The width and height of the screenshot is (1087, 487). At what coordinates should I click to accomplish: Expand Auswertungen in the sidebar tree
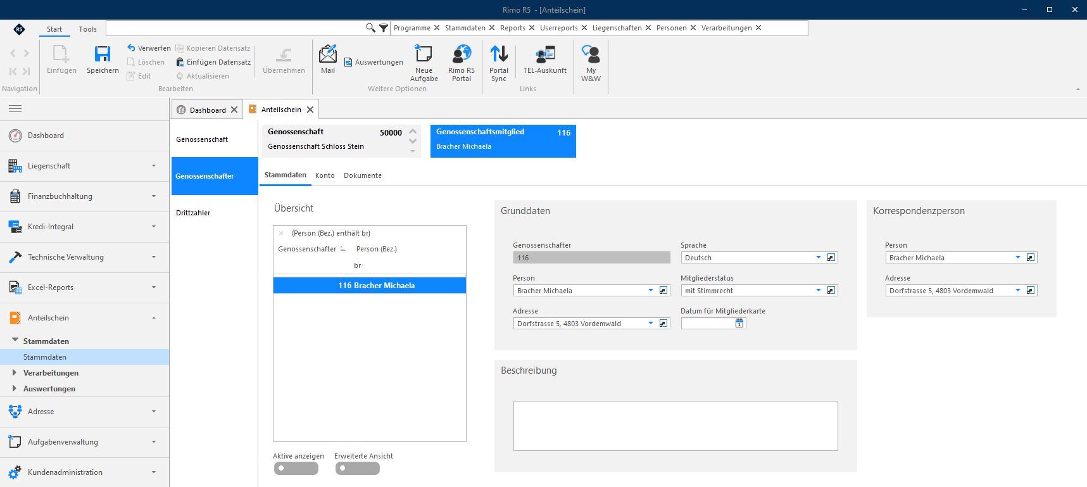[15, 388]
